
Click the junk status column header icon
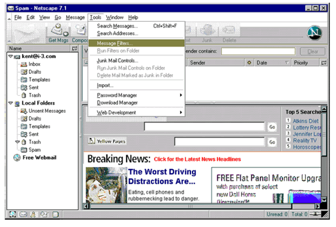tap(249, 63)
